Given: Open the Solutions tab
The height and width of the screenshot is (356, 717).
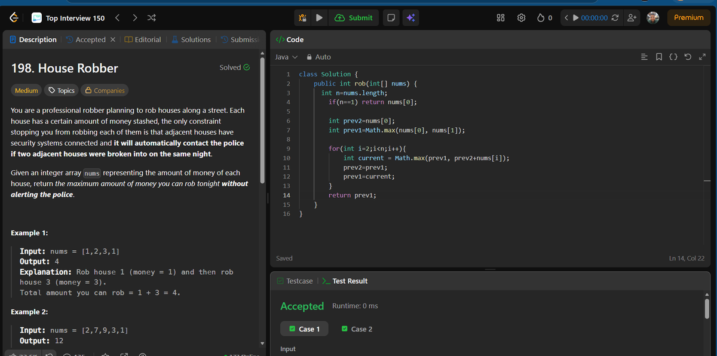Looking at the screenshot, I should (191, 39).
